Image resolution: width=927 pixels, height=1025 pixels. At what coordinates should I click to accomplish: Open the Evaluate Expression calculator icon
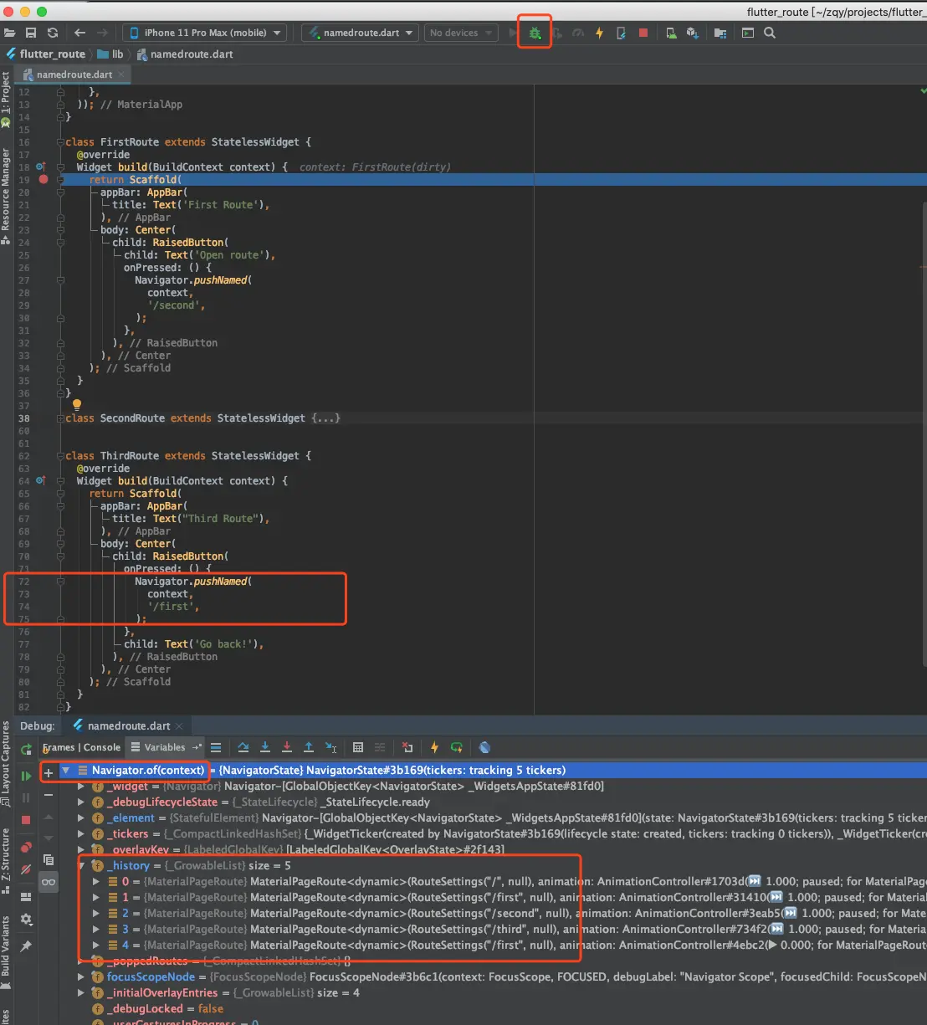pos(358,747)
